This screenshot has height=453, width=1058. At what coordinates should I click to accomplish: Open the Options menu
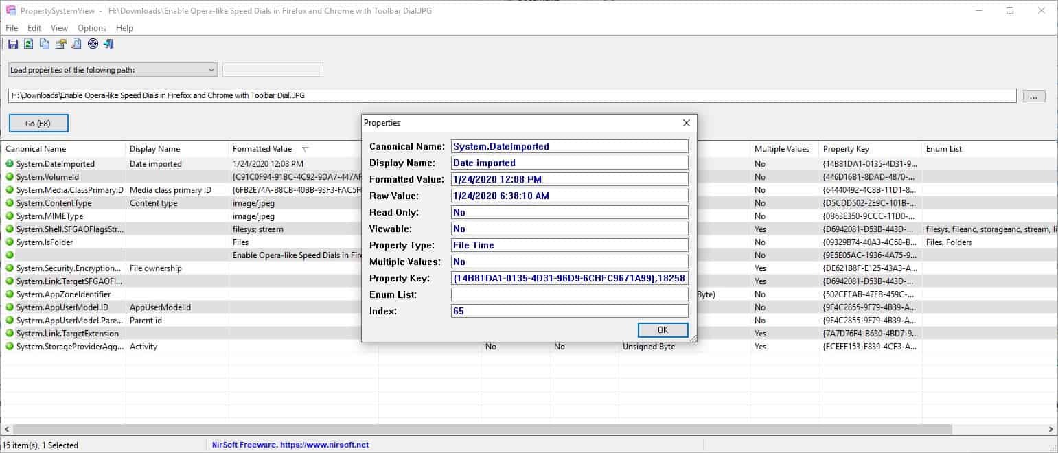click(x=91, y=28)
